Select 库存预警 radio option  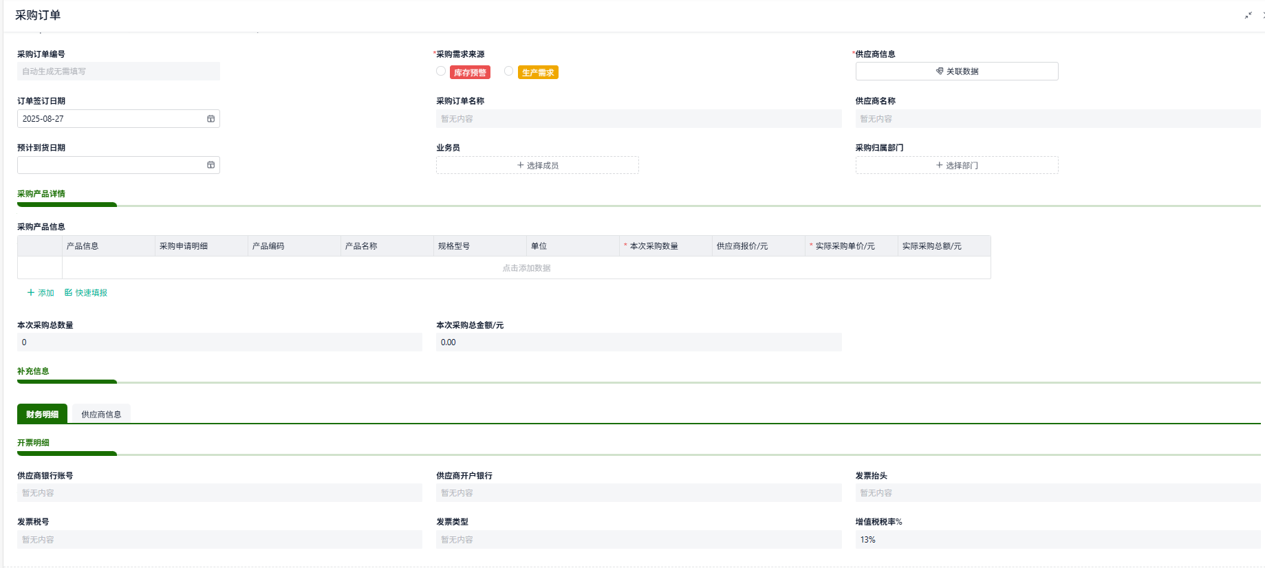(441, 72)
